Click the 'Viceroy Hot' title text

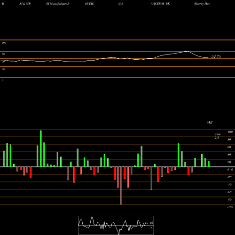[x=202, y=4]
